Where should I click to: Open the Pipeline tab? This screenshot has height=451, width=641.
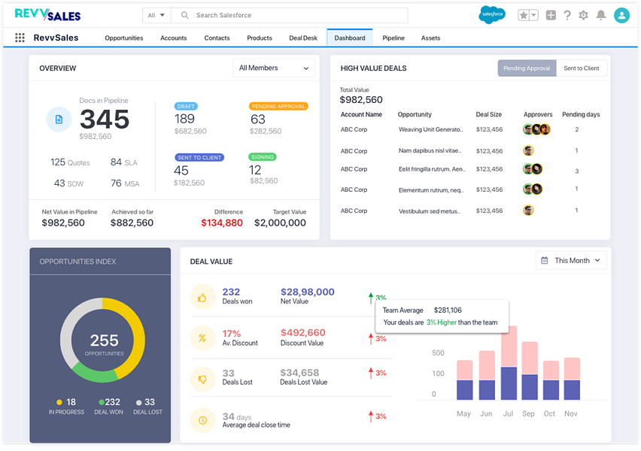click(x=393, y=38)
